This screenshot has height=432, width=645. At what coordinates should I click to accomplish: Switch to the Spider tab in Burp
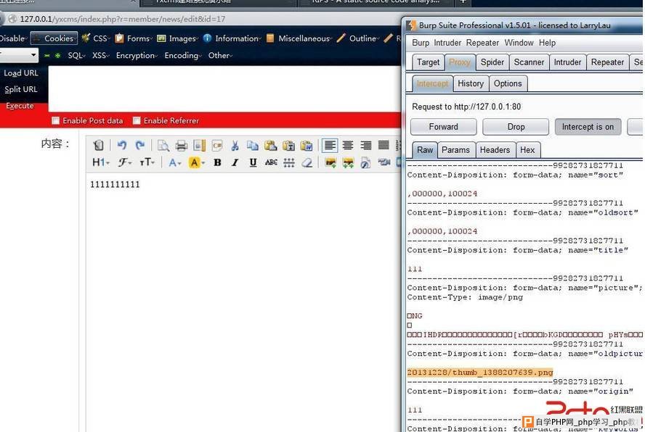pyautogui.click(x=492, y=62)
